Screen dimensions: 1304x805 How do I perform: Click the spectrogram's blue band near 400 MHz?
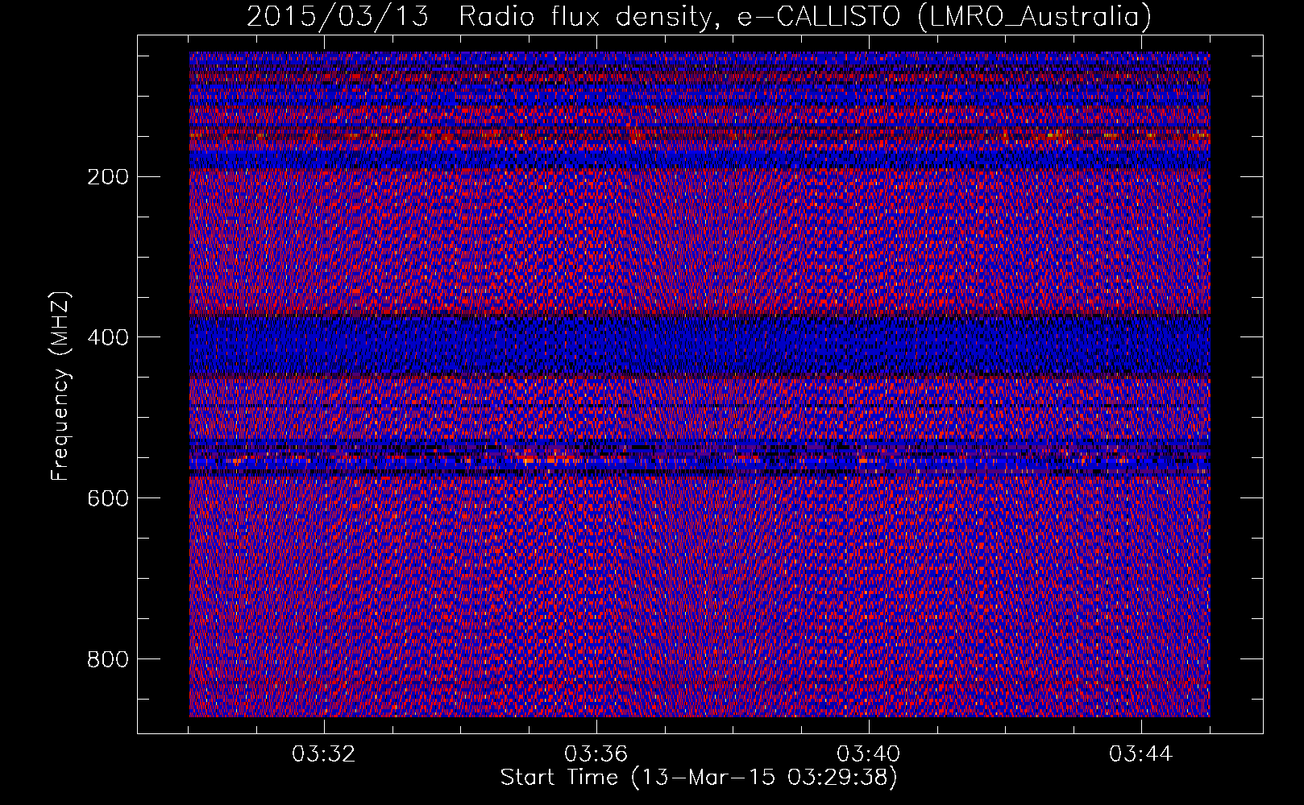(700, 345)
